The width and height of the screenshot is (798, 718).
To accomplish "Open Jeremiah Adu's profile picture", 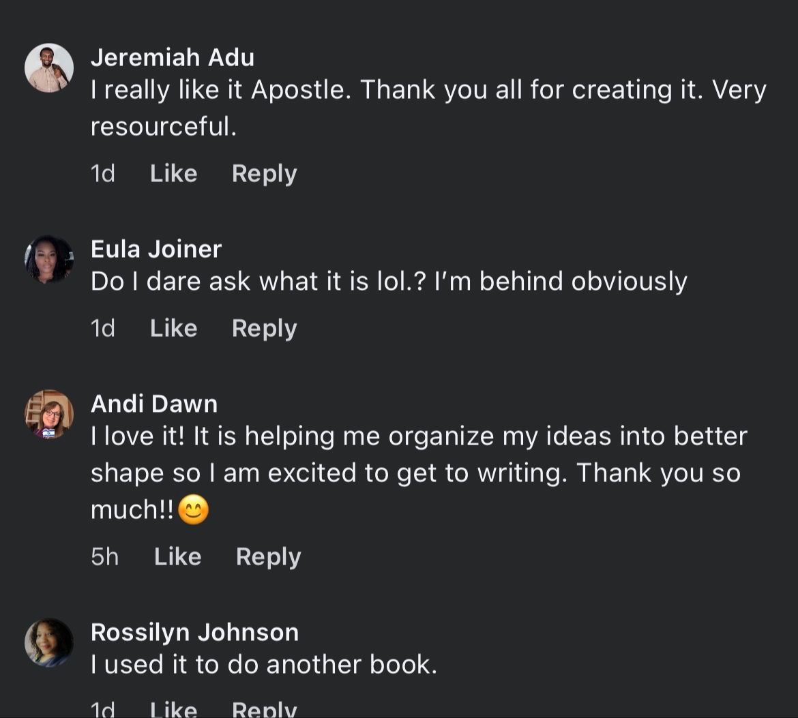I will click(x=49, y=68).
